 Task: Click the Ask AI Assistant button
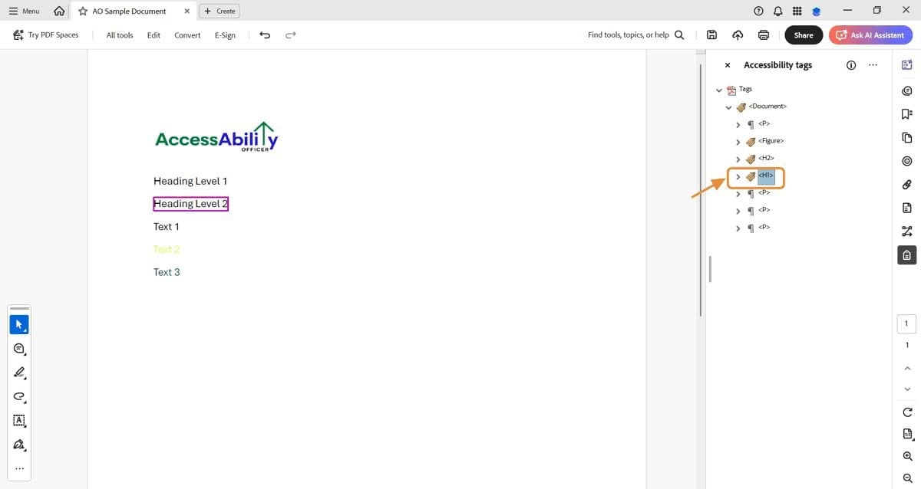[x=870, y=34]
